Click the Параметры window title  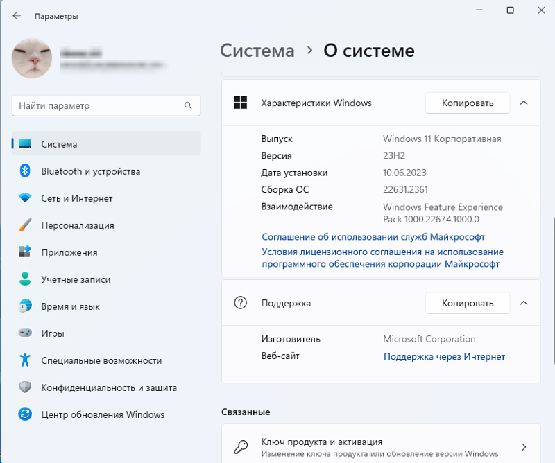point(56,16)
